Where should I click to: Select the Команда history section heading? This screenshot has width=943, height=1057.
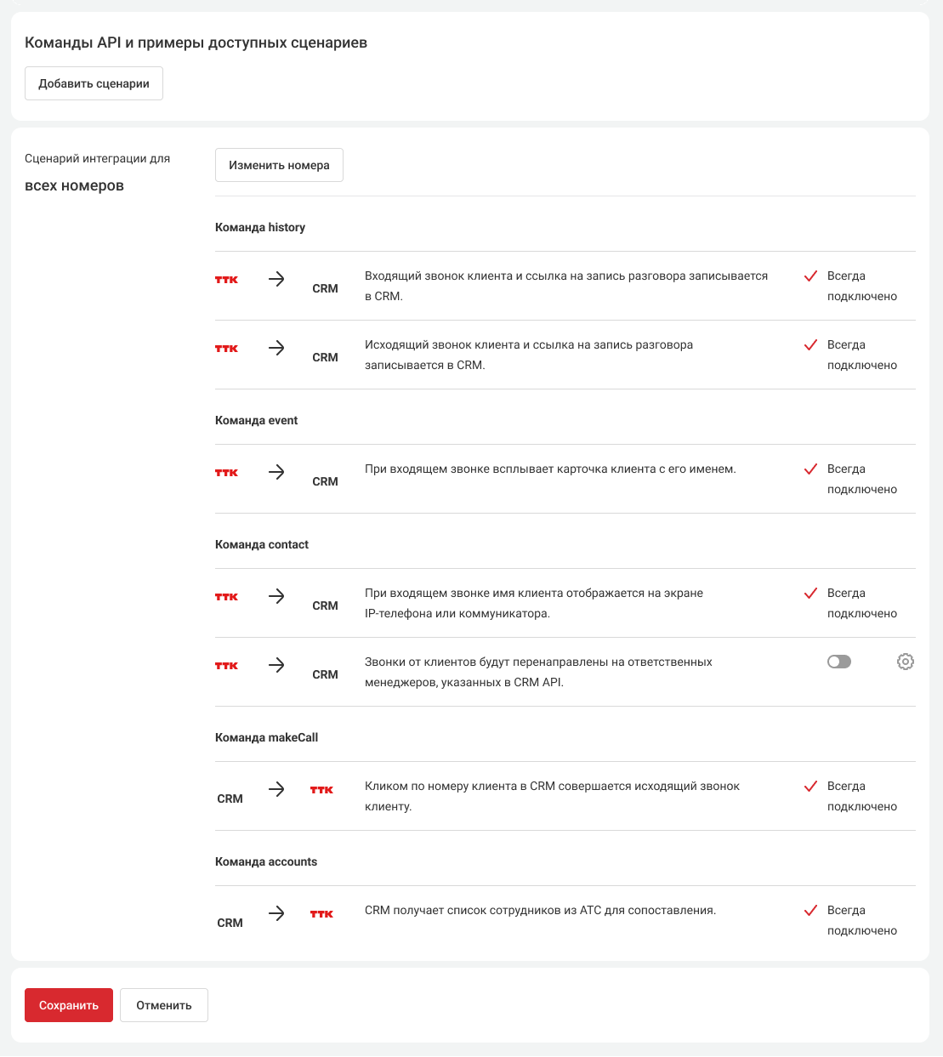(x=260, y=227)
